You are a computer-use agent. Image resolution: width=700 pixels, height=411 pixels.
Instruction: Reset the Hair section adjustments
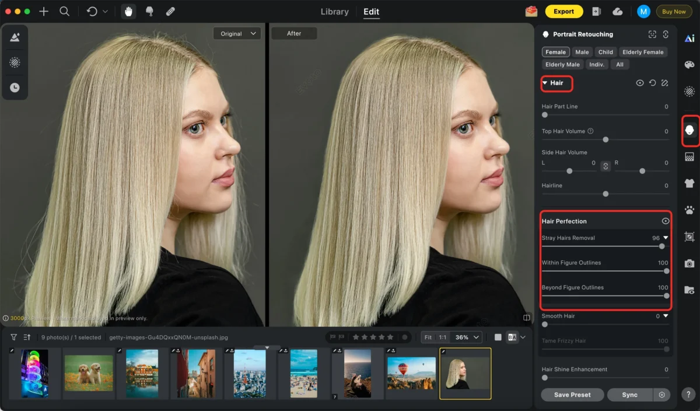coord(652,83)
